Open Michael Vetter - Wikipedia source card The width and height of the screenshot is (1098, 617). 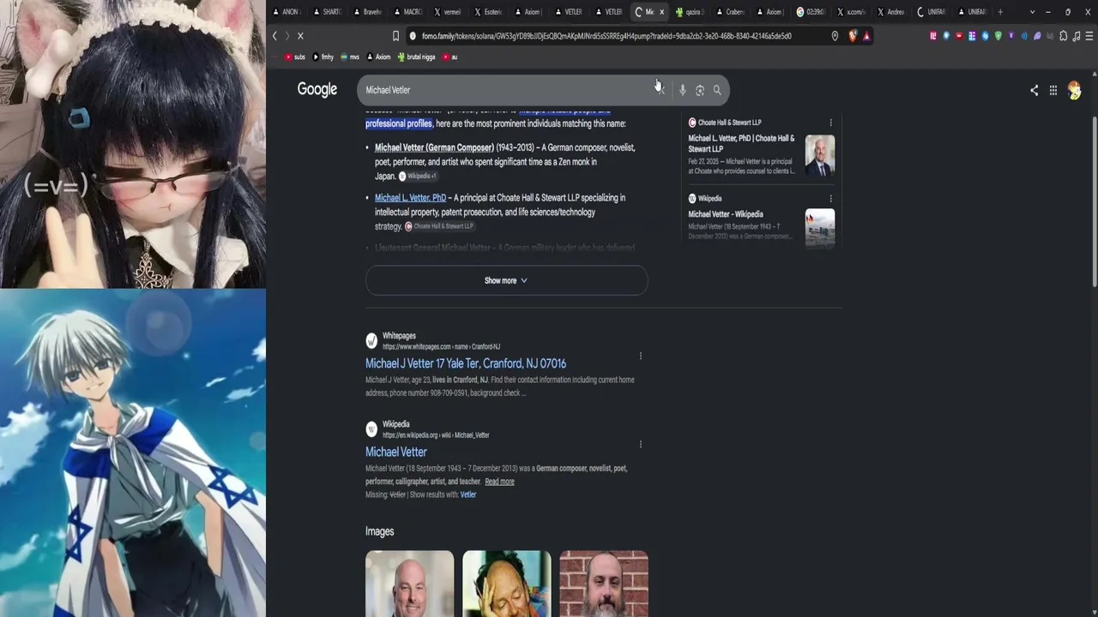pos(726,214)
